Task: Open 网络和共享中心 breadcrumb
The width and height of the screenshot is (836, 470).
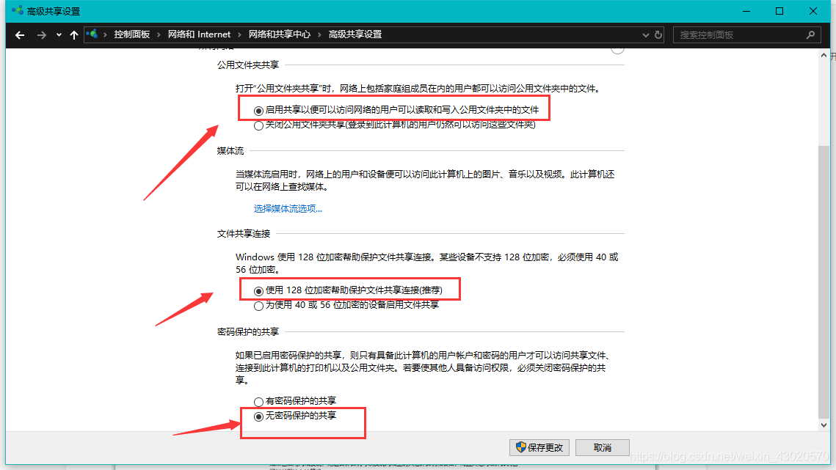Action: pyautogui.click(x=280, y=34)
